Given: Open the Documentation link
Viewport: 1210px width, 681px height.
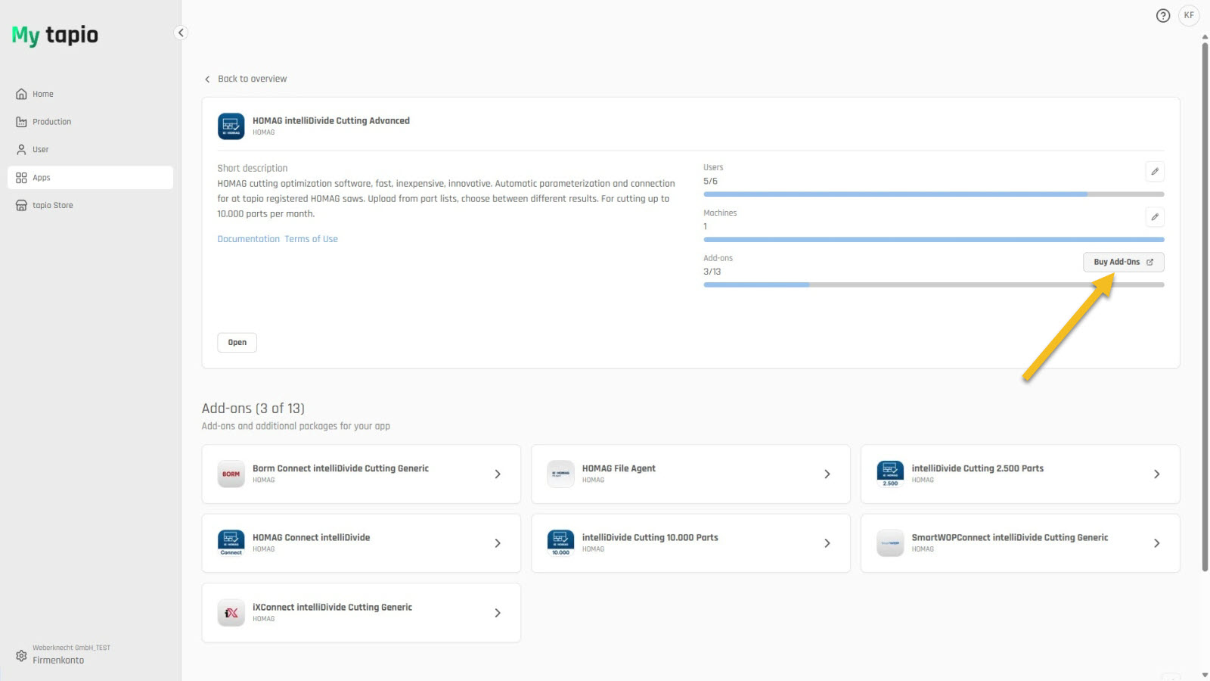Looking at the screenshot, I should pos(248,239).
